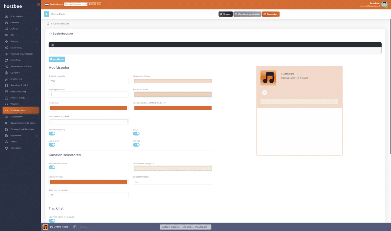The width and height of the screenshot is (391, 231).
Task: Click the Crossfade icon in sidebar
Action: point(6,60)
